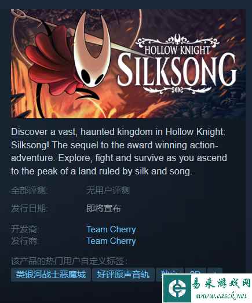This screenshot has height=303, width=252.
Task: Click the 即将宣布 release date value
Action: click(104, 209)
